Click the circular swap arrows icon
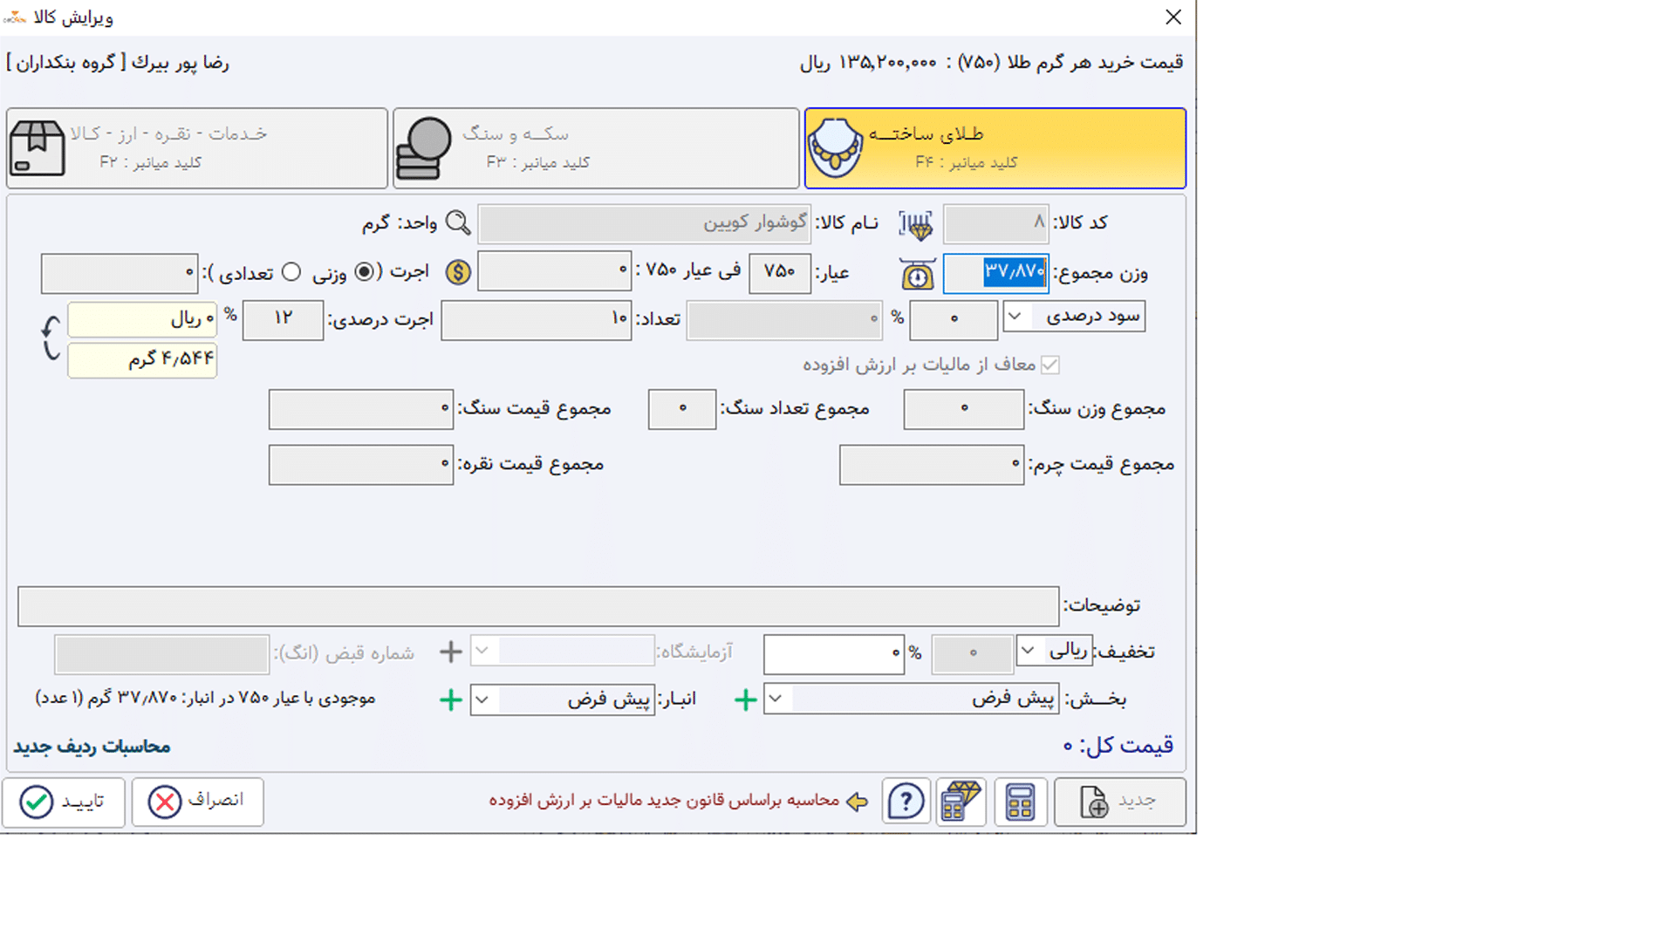Viewport: 1675px width, 942px height. click(51, 338)
